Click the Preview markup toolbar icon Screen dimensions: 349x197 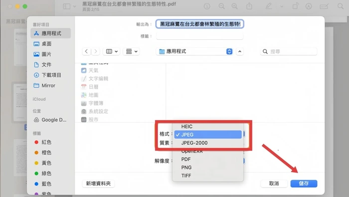pyautogui.click(x=309, y=6)
